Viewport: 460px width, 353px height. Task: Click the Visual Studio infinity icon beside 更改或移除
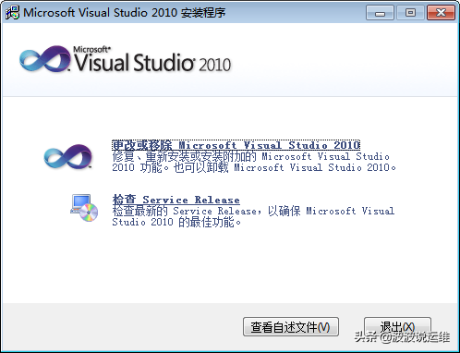(x=68, y=156)
